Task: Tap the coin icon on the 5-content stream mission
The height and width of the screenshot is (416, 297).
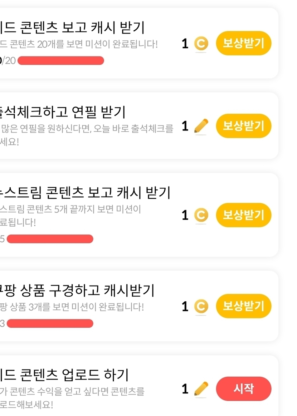Action: tap(201, 215)
